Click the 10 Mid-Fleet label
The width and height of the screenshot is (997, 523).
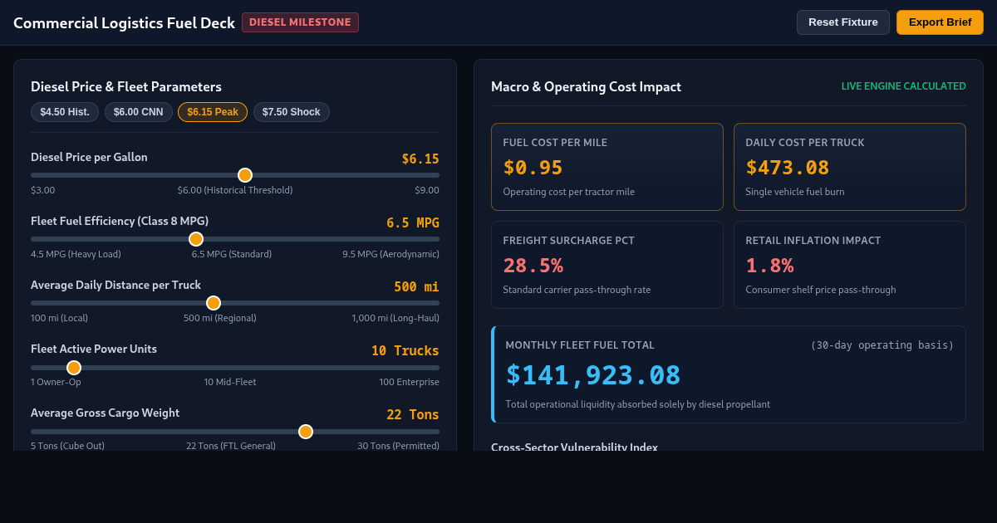230,382
